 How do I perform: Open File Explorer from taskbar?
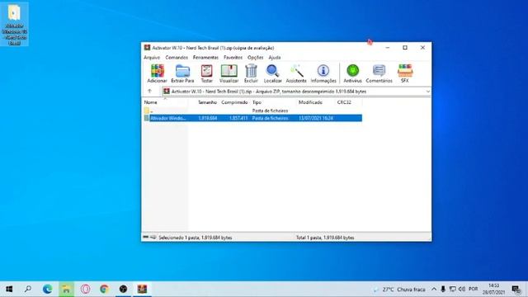pos(66,289)
